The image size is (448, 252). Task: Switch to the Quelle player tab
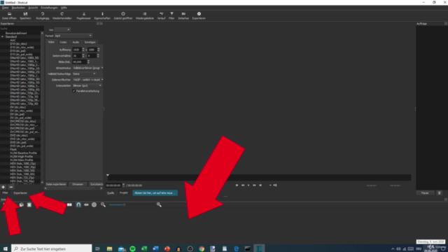pos(111,193)
